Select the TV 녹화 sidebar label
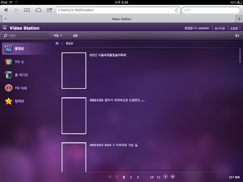The width and height of the screenshot is (243, 182). (x=21, y=88)
